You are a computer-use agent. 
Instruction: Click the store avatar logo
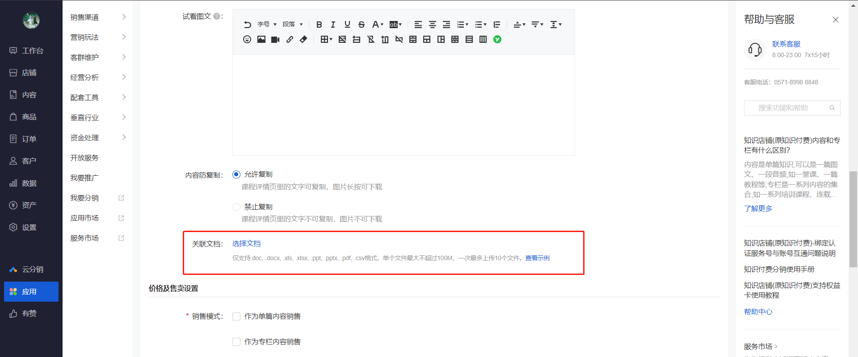click(31, 20)
